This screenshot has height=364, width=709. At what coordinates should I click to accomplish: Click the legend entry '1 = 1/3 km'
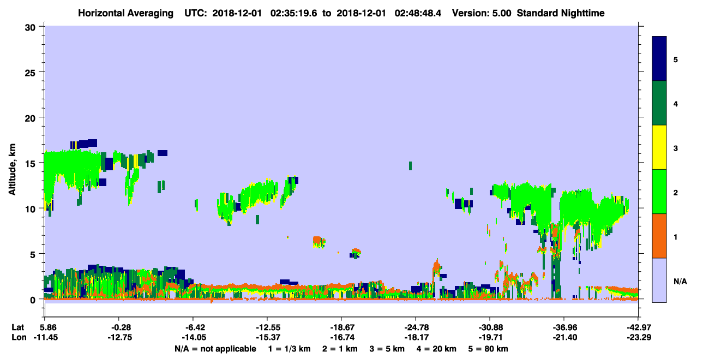289,349
